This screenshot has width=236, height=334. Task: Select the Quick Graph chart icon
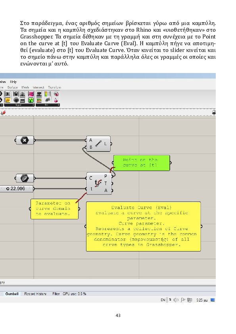[39, 100]
